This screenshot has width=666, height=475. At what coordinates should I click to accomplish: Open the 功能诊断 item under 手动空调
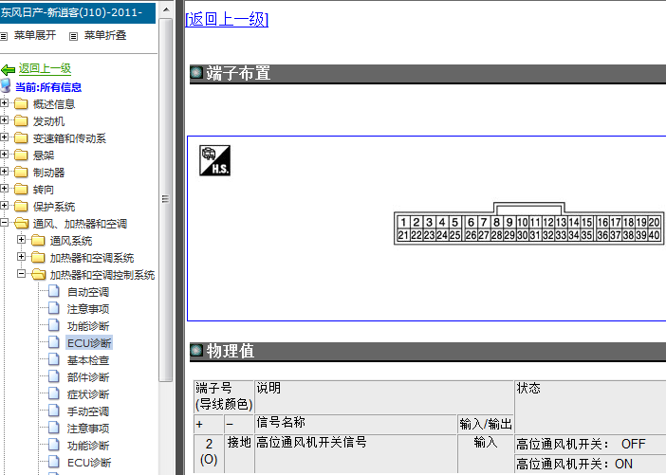pyautogui.click(x=88, y=446)
